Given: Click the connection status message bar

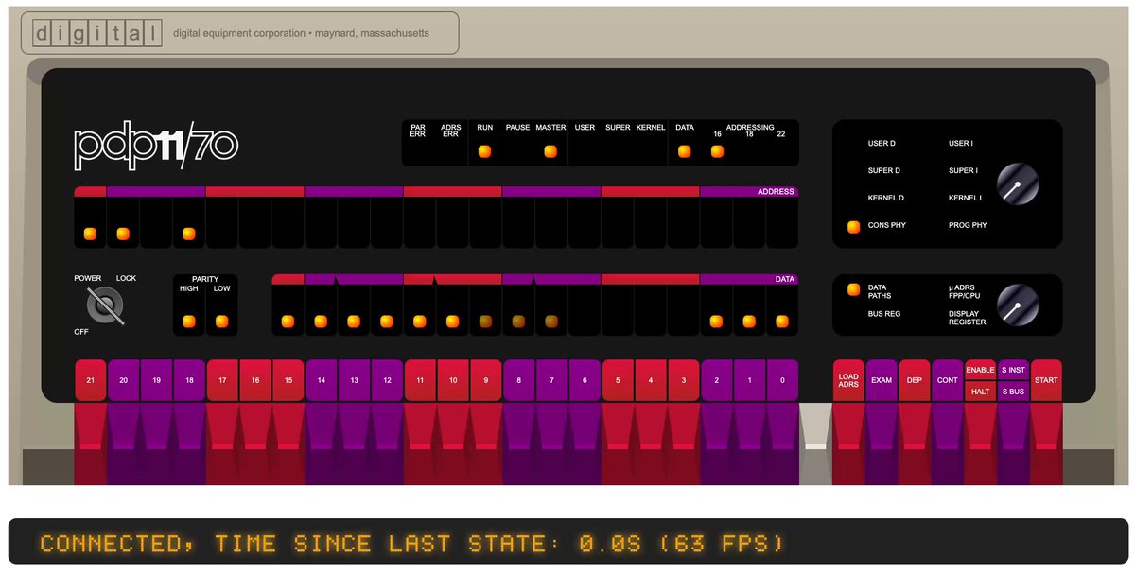Looking at the screenshot, I should click(567, 542).
